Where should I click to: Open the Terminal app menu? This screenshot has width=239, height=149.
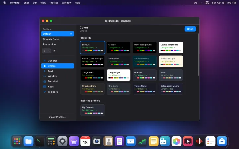pyautogui.click(x=15, y=3)
